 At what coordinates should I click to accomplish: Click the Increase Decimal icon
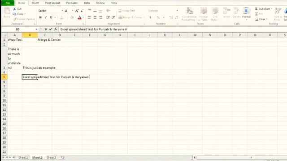pos(171,17)
